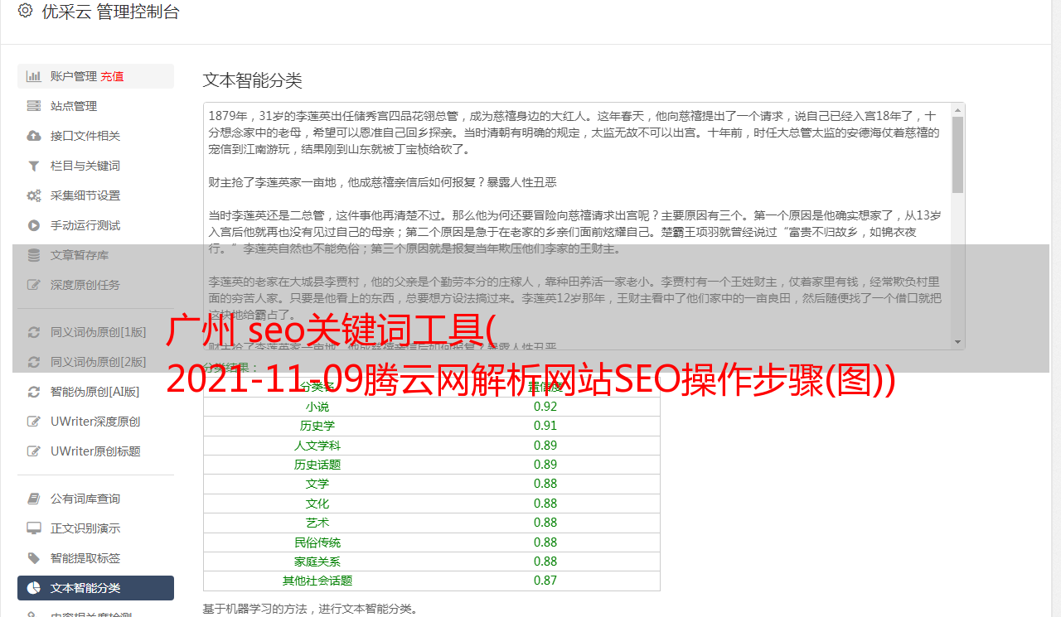Click the monitor icon for 正文识别演示
Image resolution: width=1061 pixels, height=617 pixels.
coord(34,528)
